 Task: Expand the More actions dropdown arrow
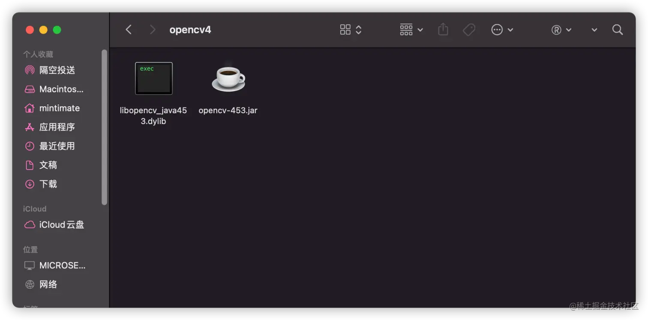510,30
